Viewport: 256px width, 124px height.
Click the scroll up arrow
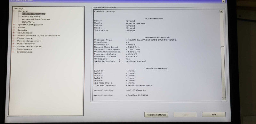[221, 11]
